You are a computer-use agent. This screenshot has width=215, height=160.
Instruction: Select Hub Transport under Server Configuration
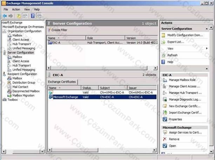point(21,66)
